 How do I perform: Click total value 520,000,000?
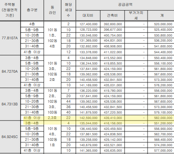163,24
